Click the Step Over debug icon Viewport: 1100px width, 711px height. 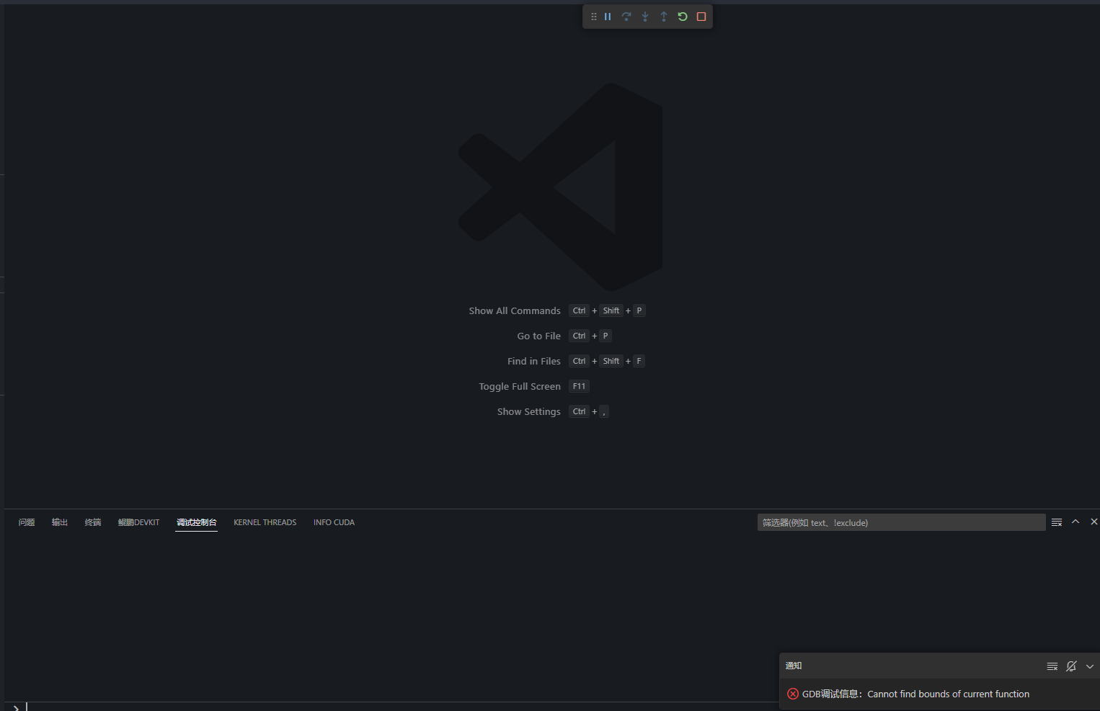point(626,17)
